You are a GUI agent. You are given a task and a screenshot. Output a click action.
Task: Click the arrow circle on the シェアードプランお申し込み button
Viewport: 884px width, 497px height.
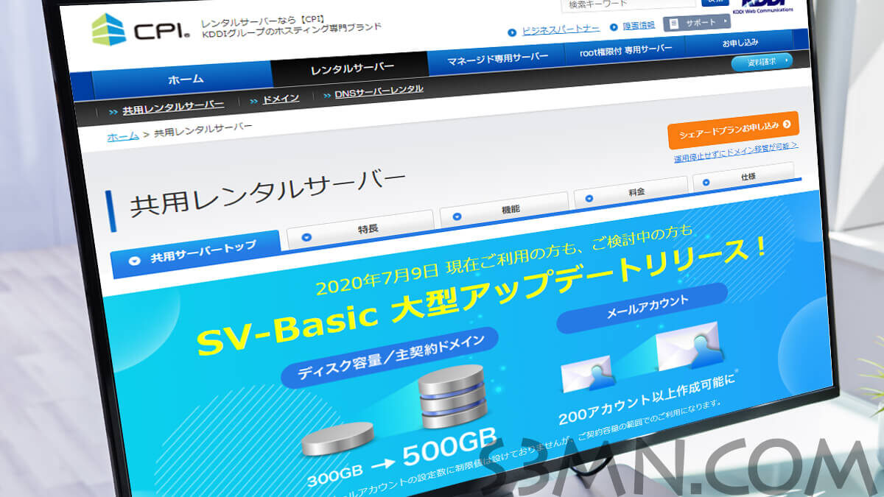(787, 124)
